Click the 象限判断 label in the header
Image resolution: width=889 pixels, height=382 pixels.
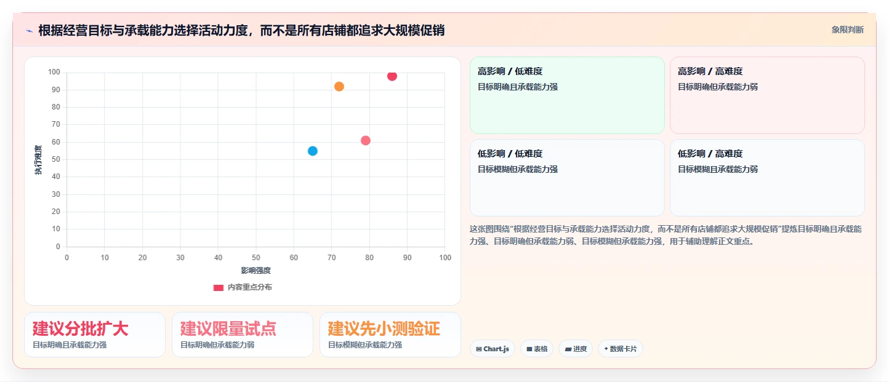pyautogui.click(x=847, y=30)
